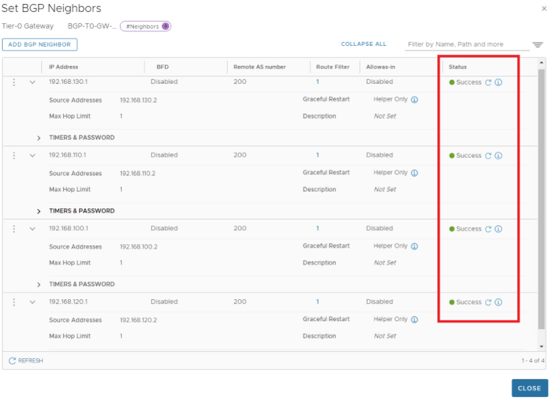
Task: Open status info for neighbor 192.168.100.1
Action: click(x=498, y=229)
